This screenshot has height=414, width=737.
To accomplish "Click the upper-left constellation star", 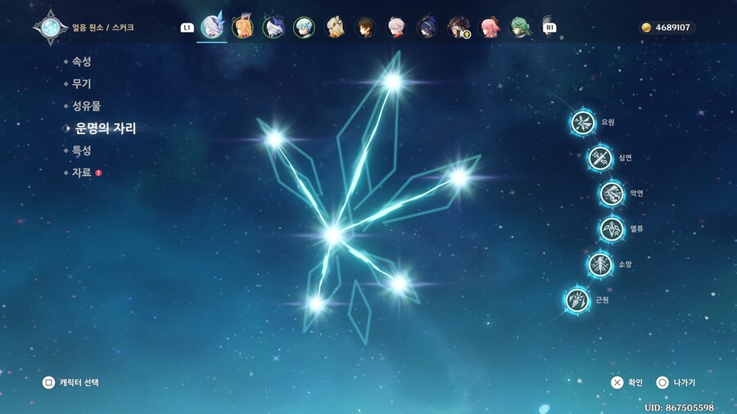I will point(274,139).
